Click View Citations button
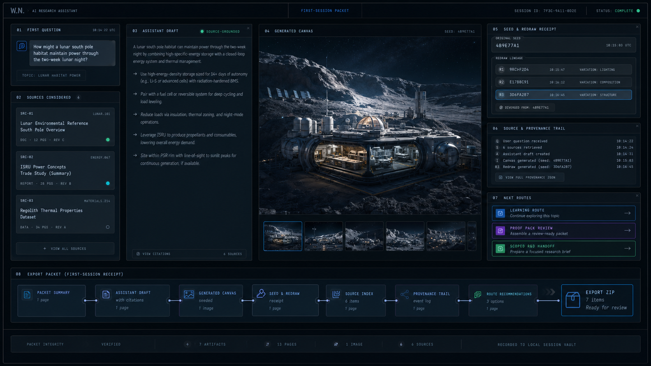651x366 pixels. [x=189, y=254]
